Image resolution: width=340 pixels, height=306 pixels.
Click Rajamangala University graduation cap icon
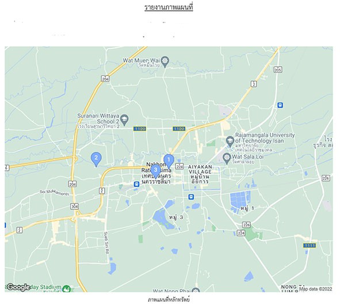[x=230, y=141]
